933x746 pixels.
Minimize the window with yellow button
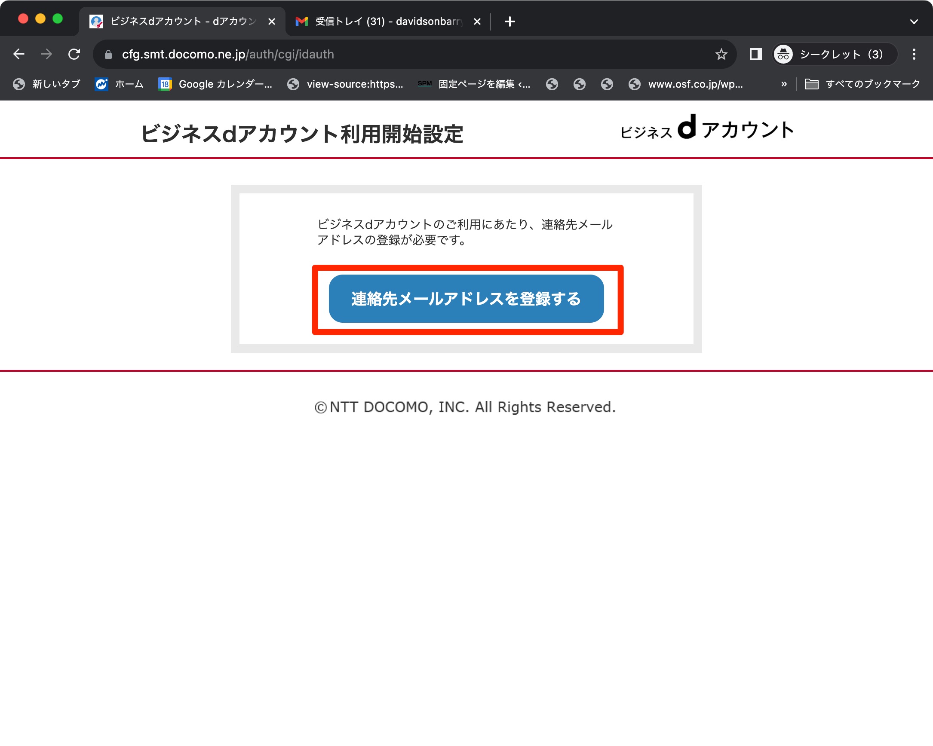pyautogui.click(x=40, y=18)
